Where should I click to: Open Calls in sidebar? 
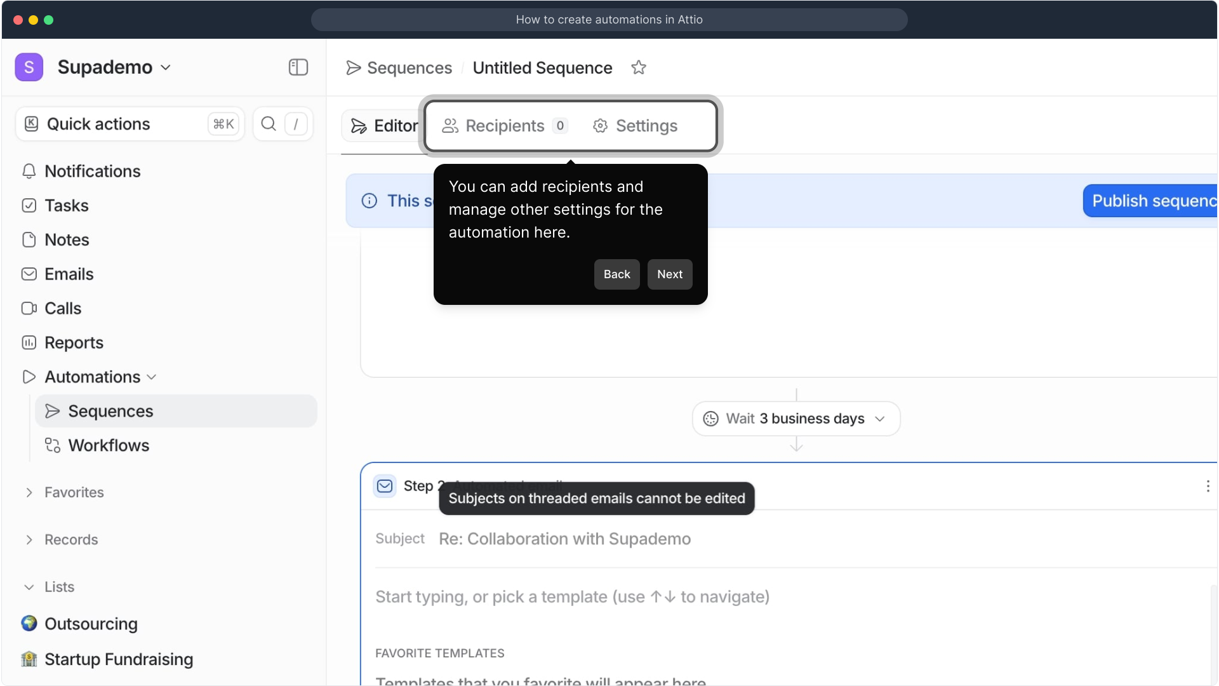point(63,309)
